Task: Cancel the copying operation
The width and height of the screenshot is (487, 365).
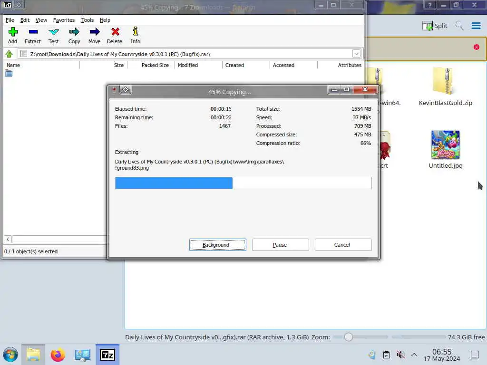Action: [x=343, y=245]
